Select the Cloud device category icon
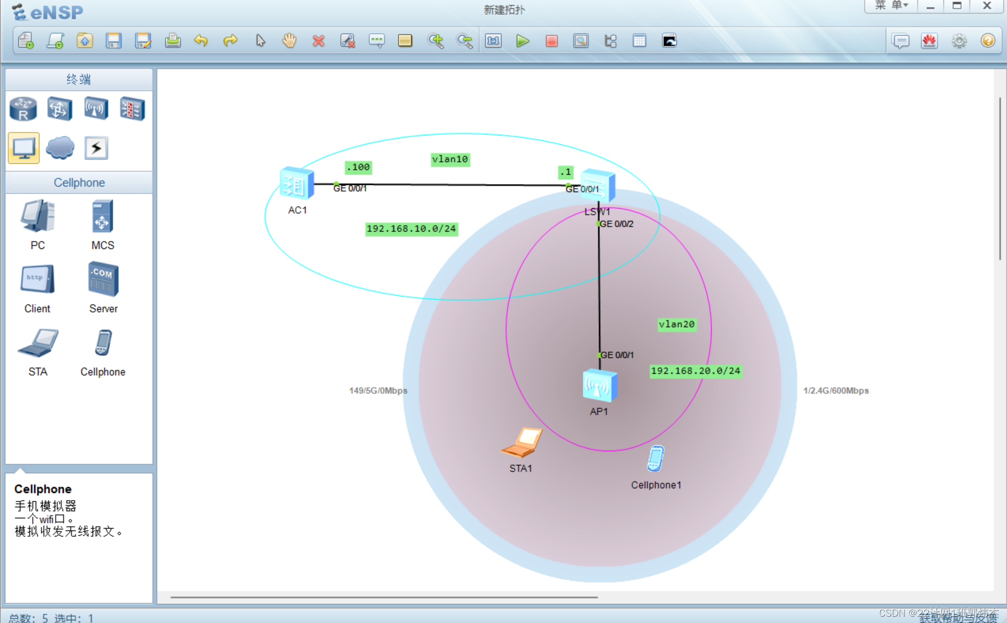 tap(60, 148)
